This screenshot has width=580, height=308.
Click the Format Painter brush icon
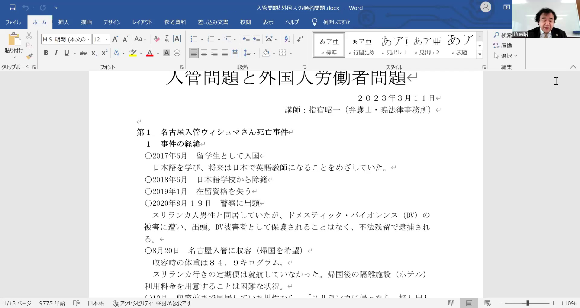[x=29, y=56]
